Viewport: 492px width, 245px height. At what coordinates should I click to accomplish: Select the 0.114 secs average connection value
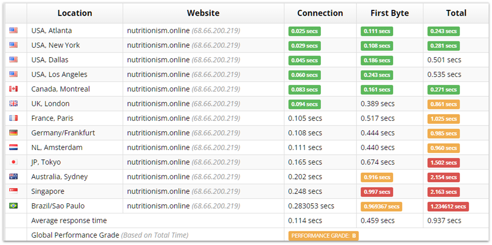pyautogui.click(x=305, y=221)
